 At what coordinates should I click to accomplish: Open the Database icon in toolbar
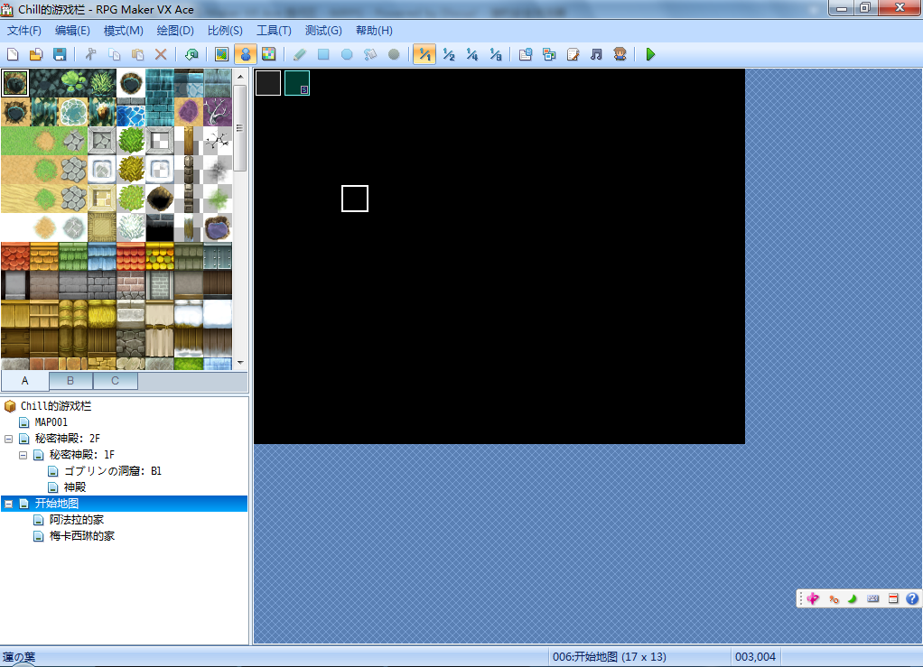coord(526,55)
